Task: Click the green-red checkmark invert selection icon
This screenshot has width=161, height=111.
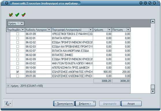Action: [x=24, y=15]
